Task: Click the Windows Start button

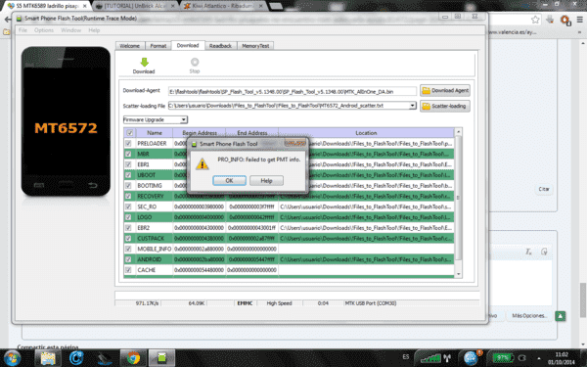Action: coord(13,358)
